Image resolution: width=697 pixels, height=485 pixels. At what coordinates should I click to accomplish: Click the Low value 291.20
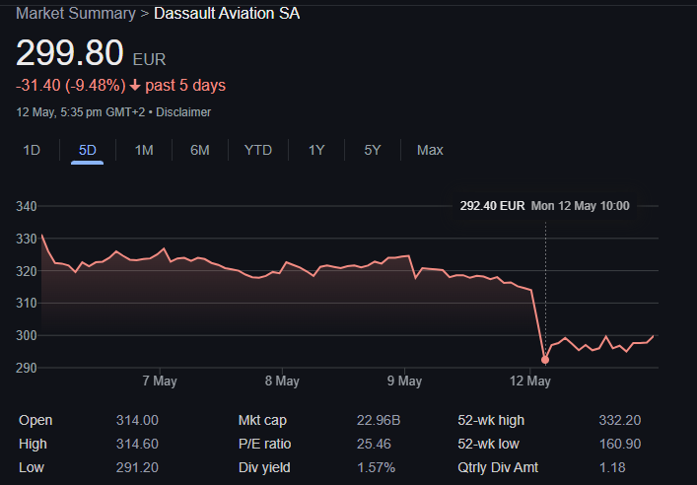pos(137,467)
